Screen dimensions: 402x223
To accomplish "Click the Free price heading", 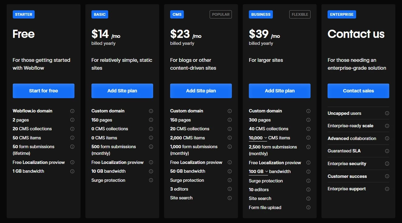I will [x=24, y=34].
